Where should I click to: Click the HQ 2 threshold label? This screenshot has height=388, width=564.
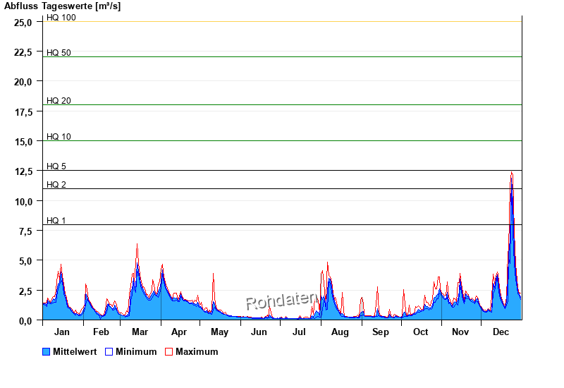pyautogui.click(x=56, y=185)
